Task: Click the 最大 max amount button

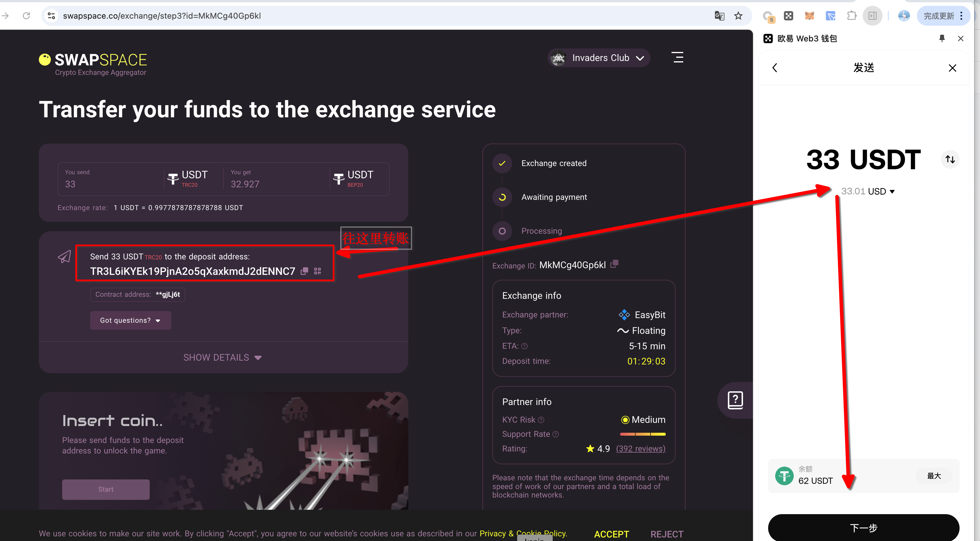Action: (934, 476)
